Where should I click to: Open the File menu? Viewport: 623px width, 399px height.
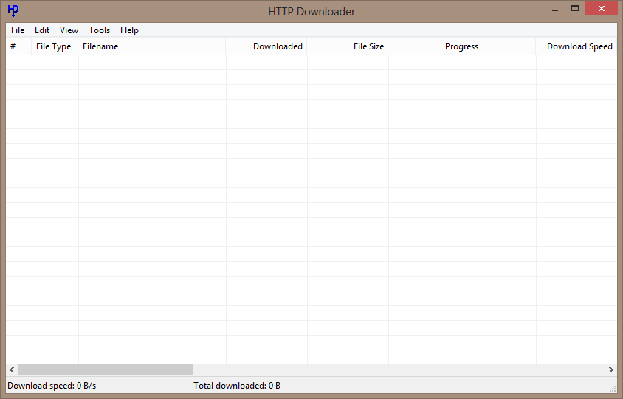point(18,30)
